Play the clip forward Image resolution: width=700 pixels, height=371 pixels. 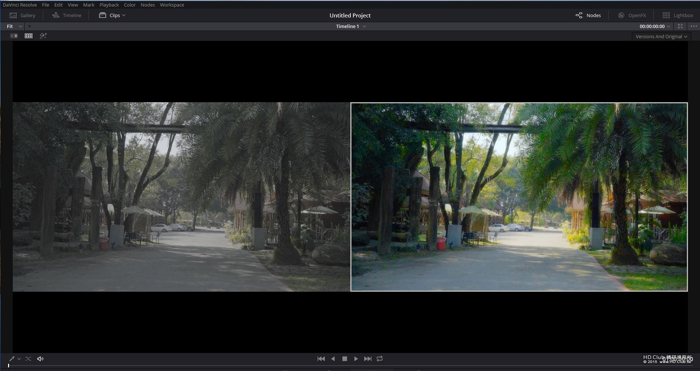356,359
